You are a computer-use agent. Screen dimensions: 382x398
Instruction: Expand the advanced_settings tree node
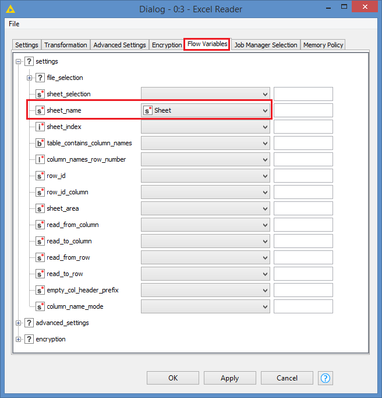coord(18,323)
